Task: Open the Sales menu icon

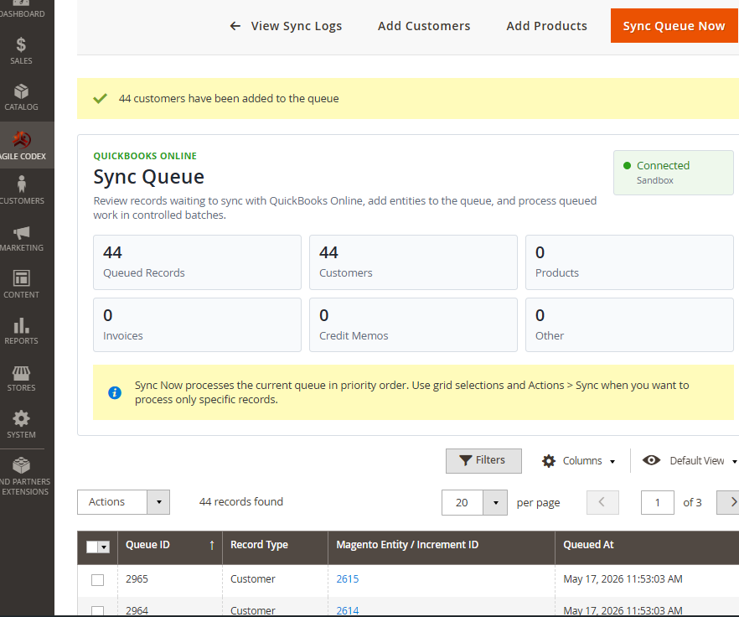Action: pos(21,44)
